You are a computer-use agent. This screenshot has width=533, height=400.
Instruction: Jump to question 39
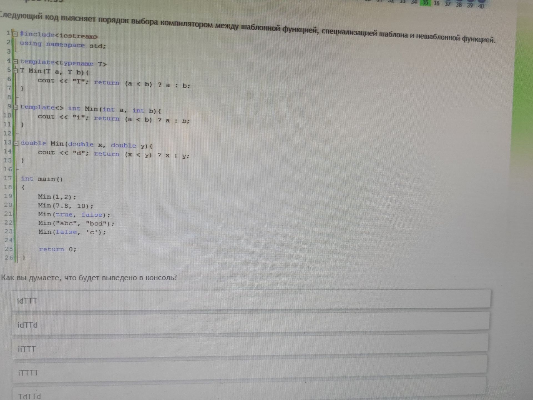click(x=470, y=5)
